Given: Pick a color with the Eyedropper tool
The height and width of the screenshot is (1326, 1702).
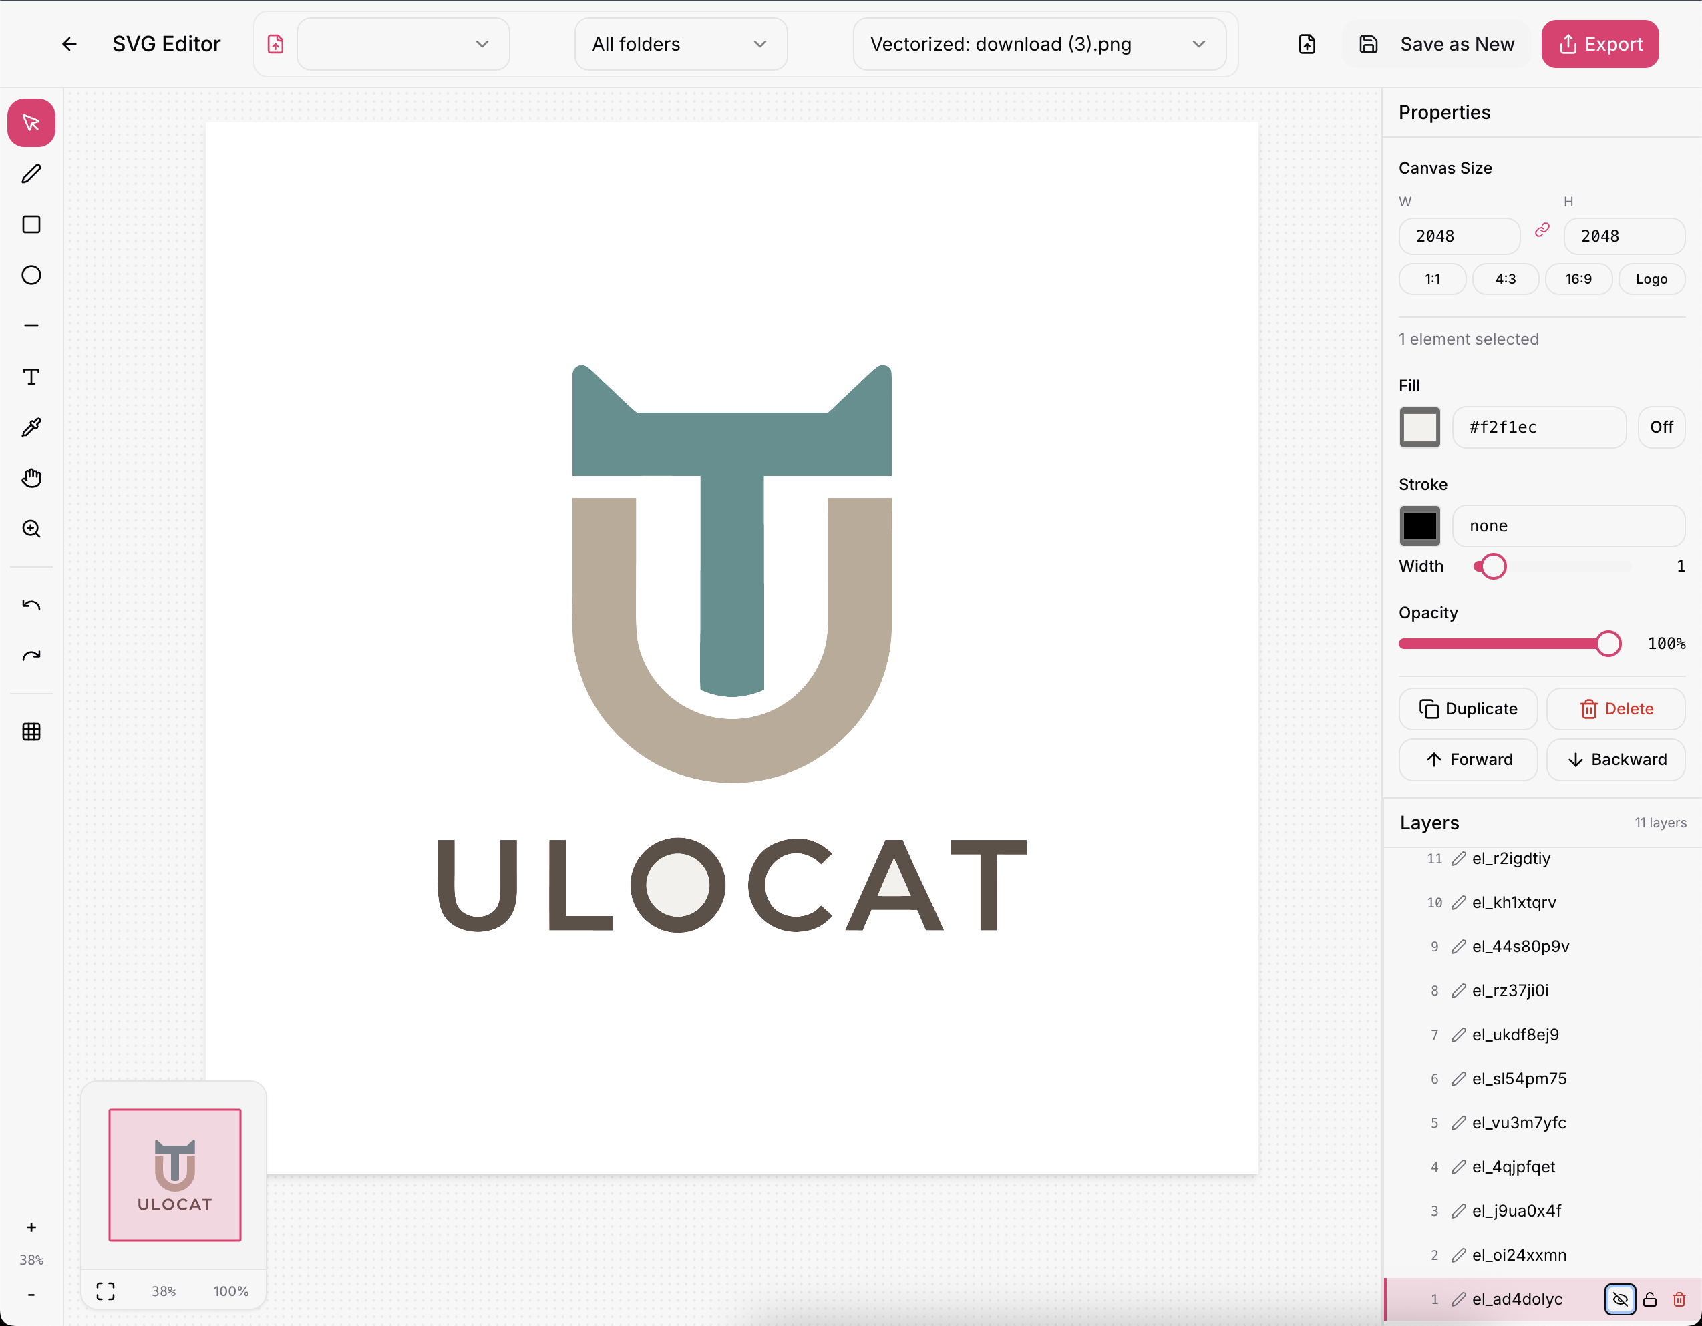Looking at the screenshot, I should point(31,426).
